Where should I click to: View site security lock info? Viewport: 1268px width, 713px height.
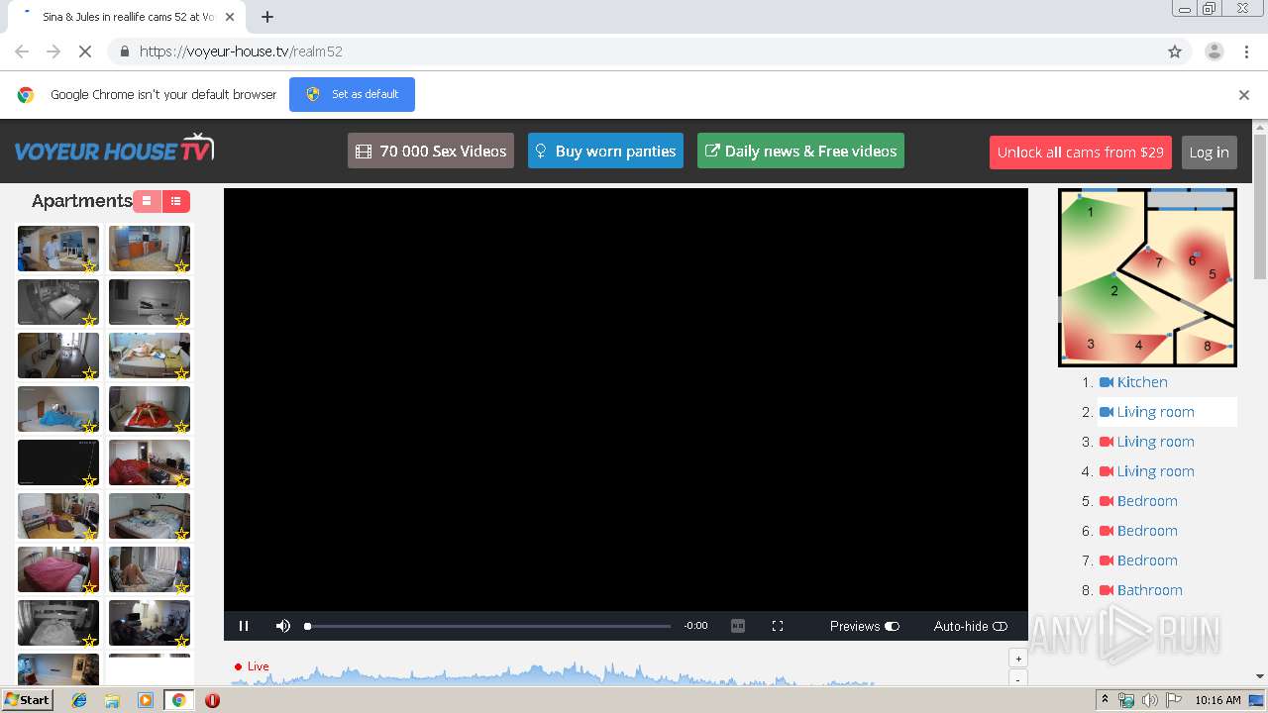(124, 51)
